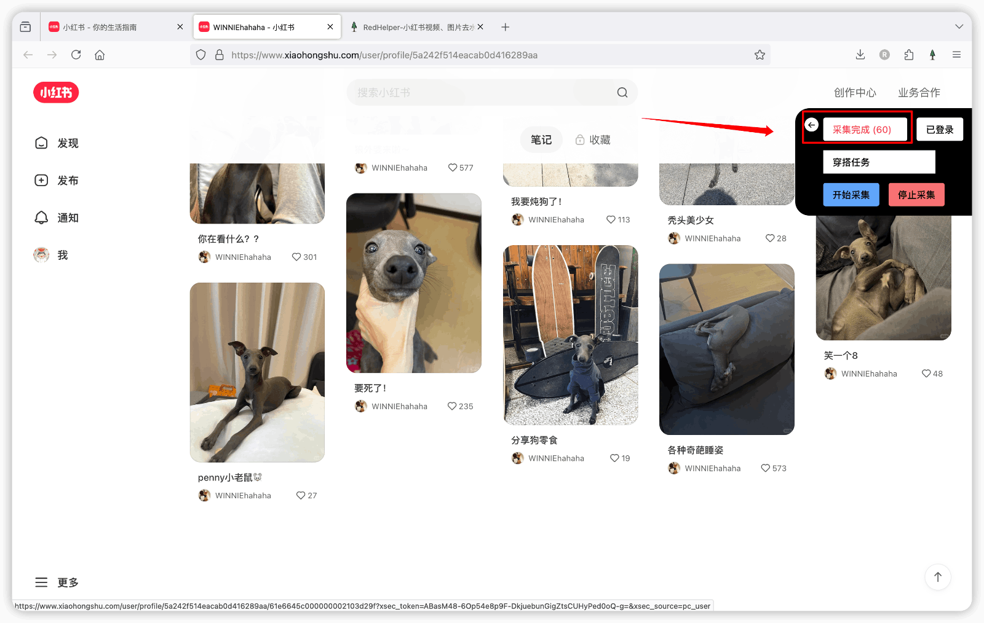984x623 pixels.
Task: Open the 发布 publish sidebar item
Action: click(57, 181)
